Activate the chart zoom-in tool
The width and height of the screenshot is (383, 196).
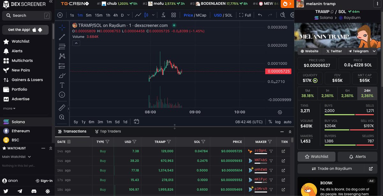tap(62, 117)
